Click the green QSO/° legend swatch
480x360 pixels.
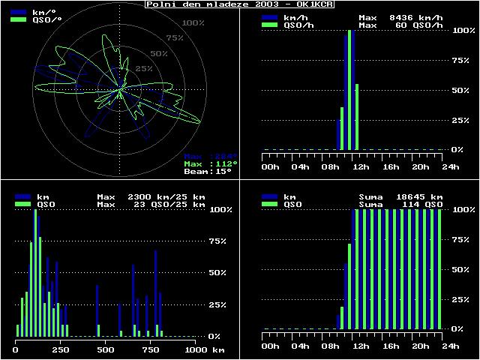pos(19,20)
